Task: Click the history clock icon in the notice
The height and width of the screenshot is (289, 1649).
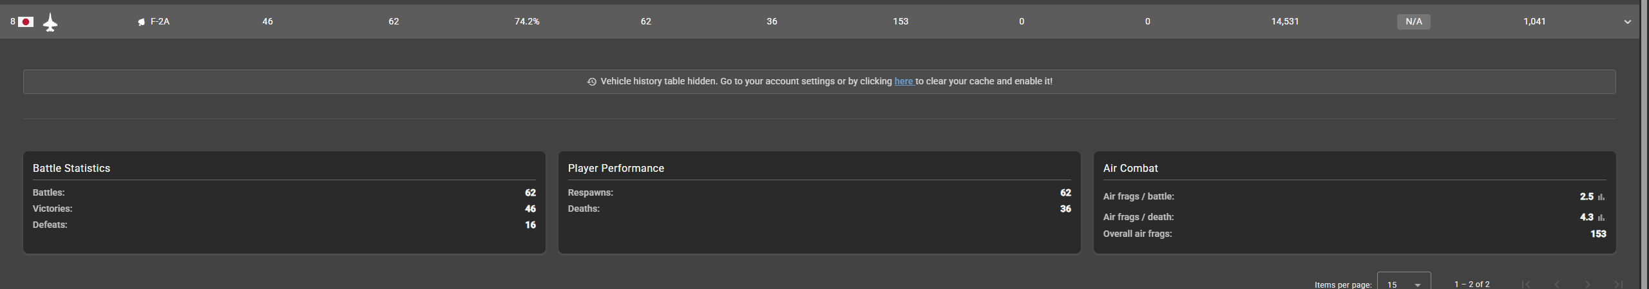Action: [591, 82]
